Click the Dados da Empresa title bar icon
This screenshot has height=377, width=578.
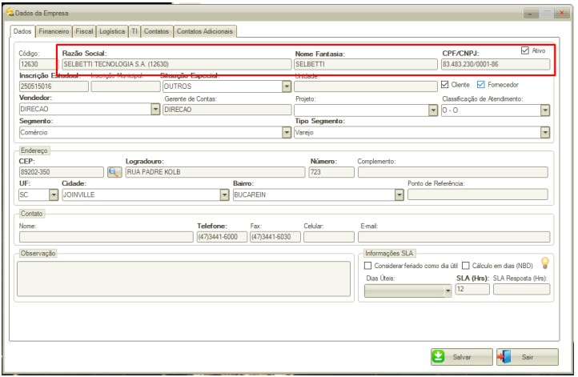(10, 13)
